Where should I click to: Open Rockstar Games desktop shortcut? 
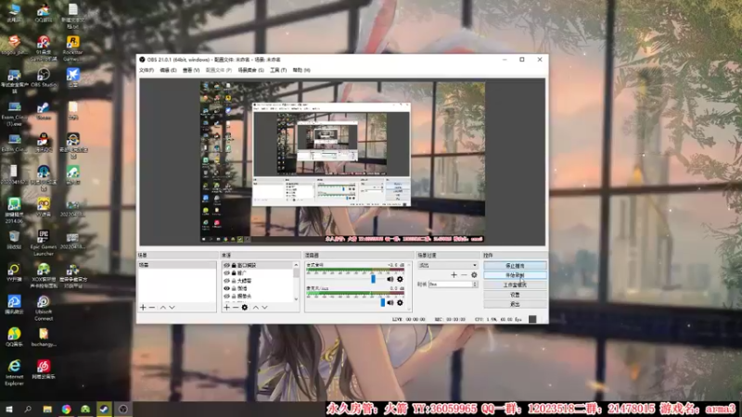point(72,48)
